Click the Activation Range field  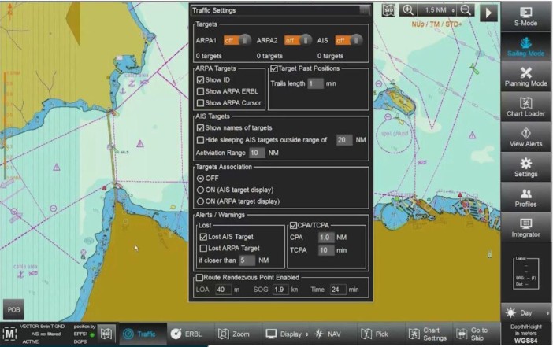click(x=257, y=153)
